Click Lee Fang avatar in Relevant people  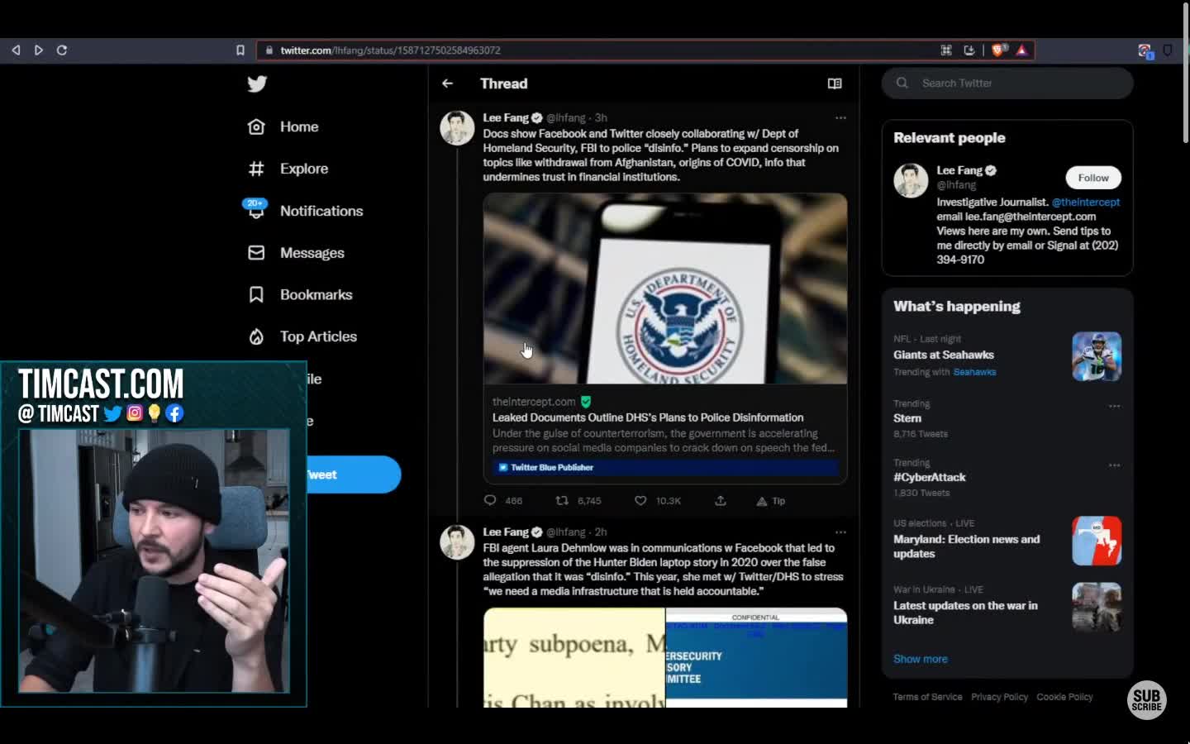(911, 180)
